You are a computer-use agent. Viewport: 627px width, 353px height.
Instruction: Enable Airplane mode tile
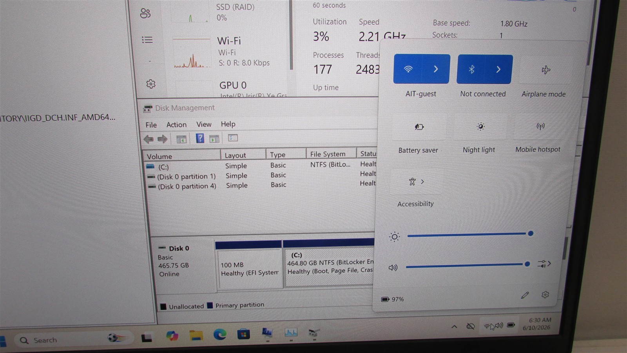(x=545, y=70)
